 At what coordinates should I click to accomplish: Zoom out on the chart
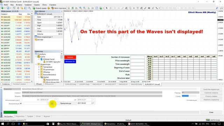(84, 8)
